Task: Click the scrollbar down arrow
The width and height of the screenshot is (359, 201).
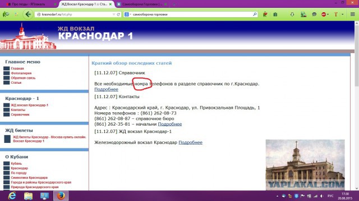Action: point(357,188)
